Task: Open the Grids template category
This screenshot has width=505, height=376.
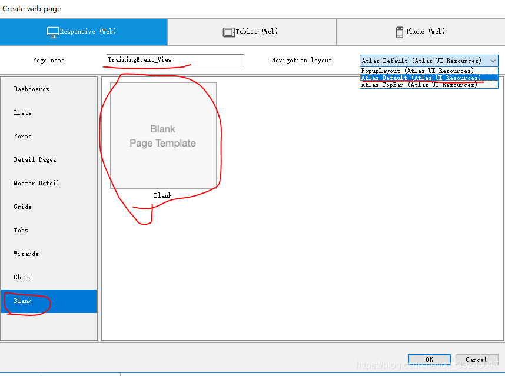Action: click(x=23, y=207)
